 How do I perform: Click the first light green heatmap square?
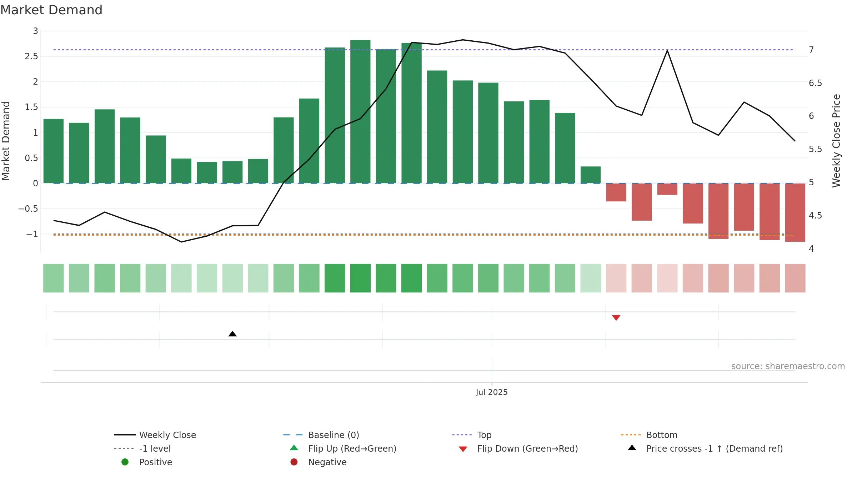[54, 278]
